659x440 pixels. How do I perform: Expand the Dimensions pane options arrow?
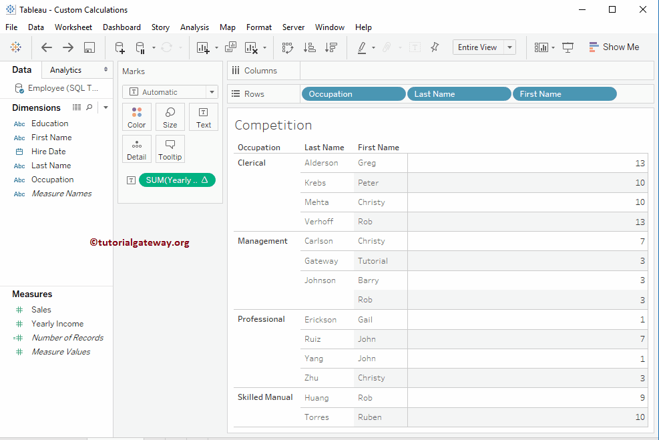[x=105, y=107]
